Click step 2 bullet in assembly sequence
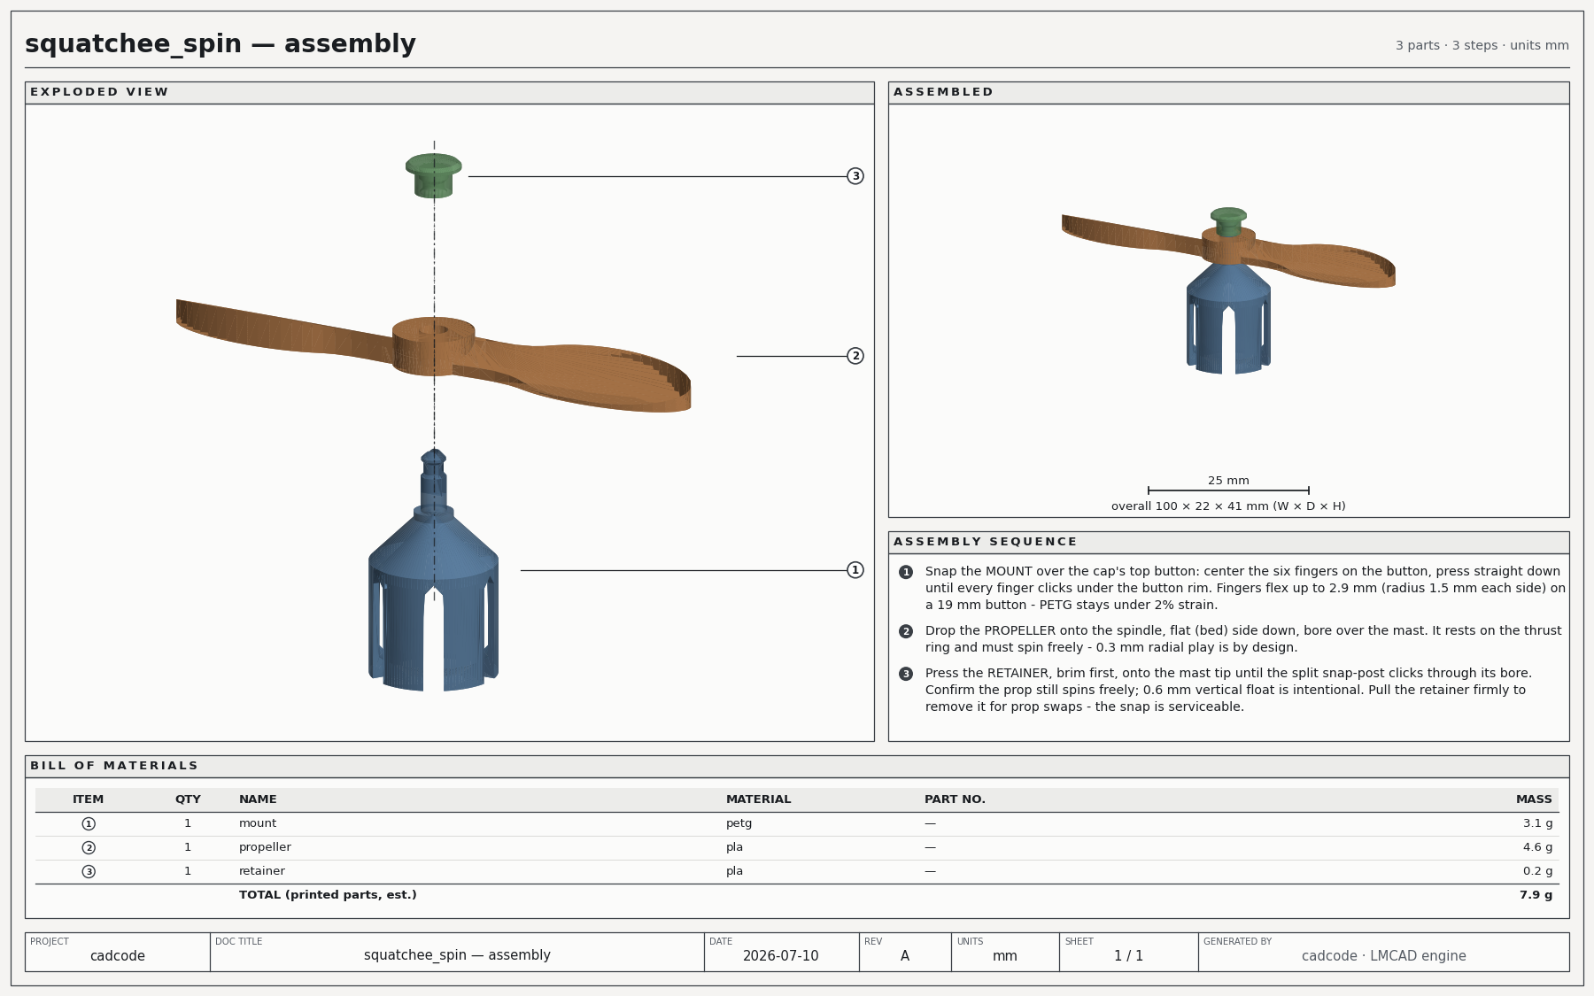 [906, 631]
